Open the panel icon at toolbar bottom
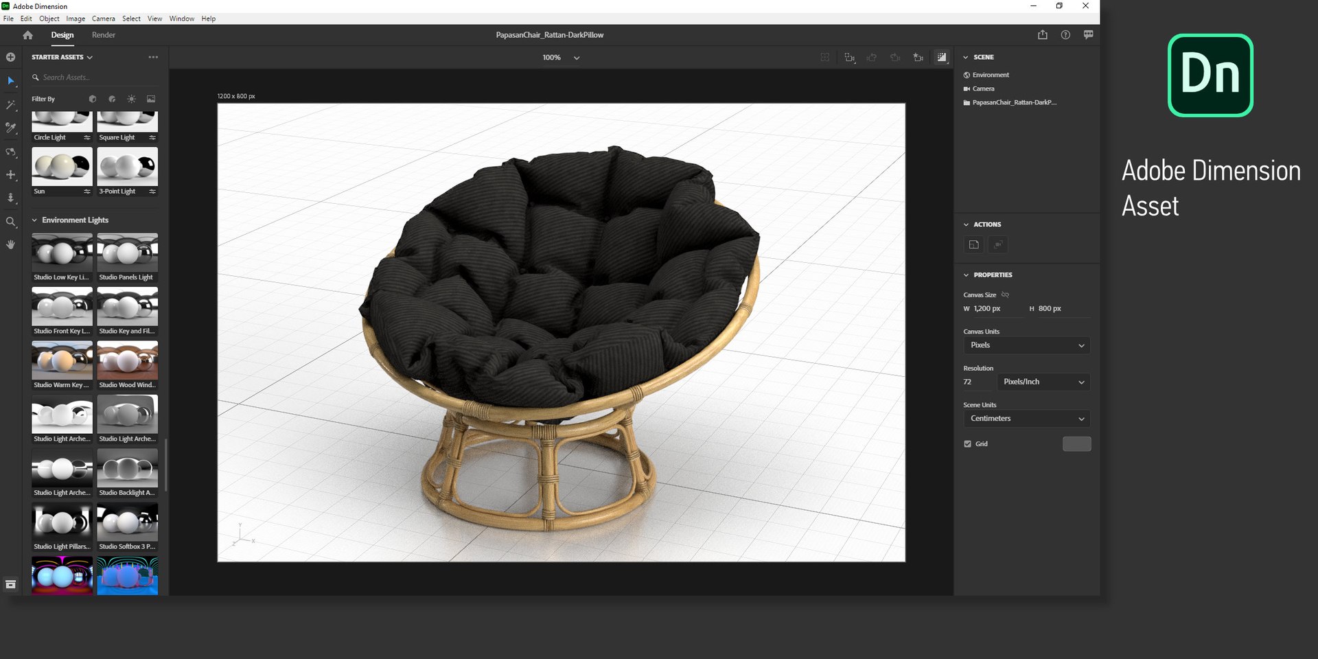 pos(10,584)
